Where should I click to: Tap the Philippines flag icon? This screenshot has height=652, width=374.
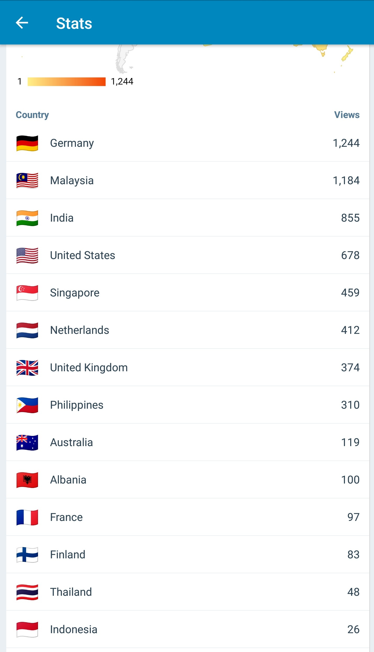(27, 405)
